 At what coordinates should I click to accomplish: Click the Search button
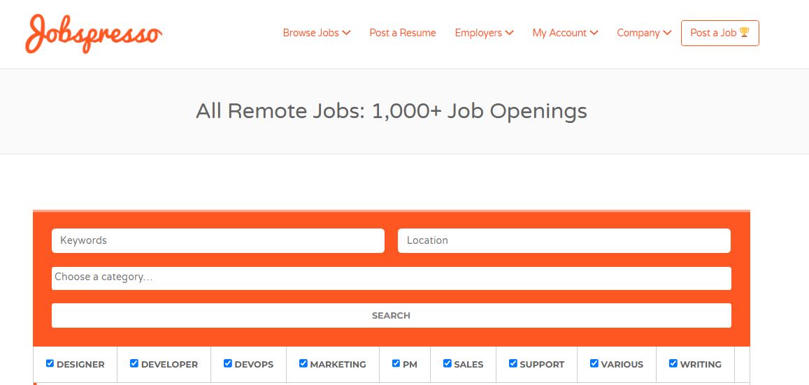(x=391, y=315)
